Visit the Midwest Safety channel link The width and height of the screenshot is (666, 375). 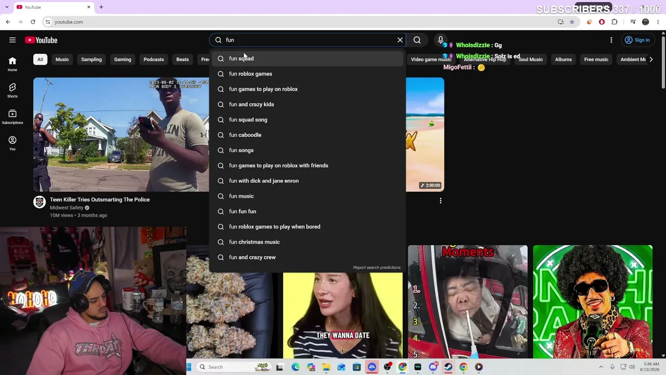point(67,208)
